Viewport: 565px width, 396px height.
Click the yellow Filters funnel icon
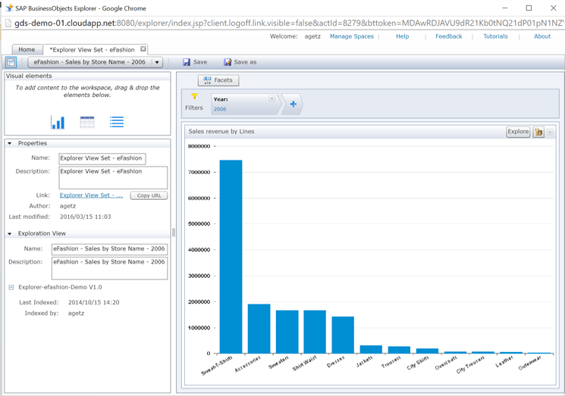click(194, 96)
